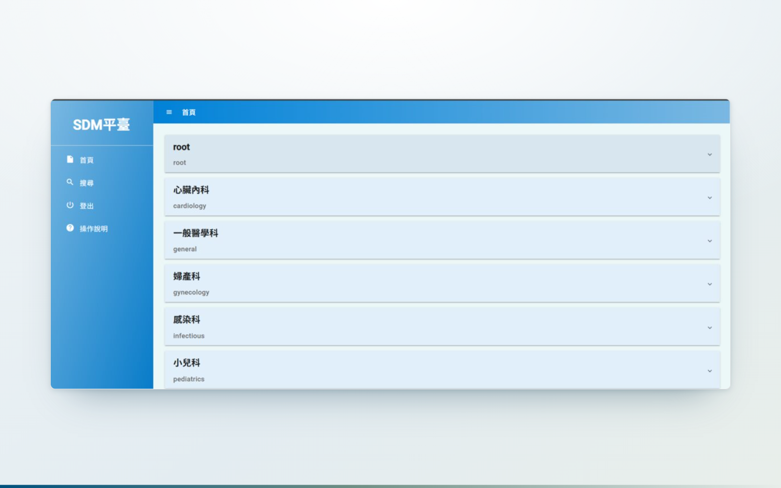Expand the 心臟內科 cardiology chevron

coord(710,198)
